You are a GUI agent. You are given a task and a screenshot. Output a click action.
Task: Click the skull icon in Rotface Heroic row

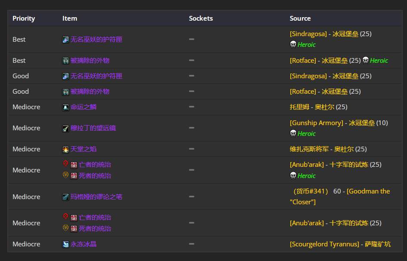365,61
